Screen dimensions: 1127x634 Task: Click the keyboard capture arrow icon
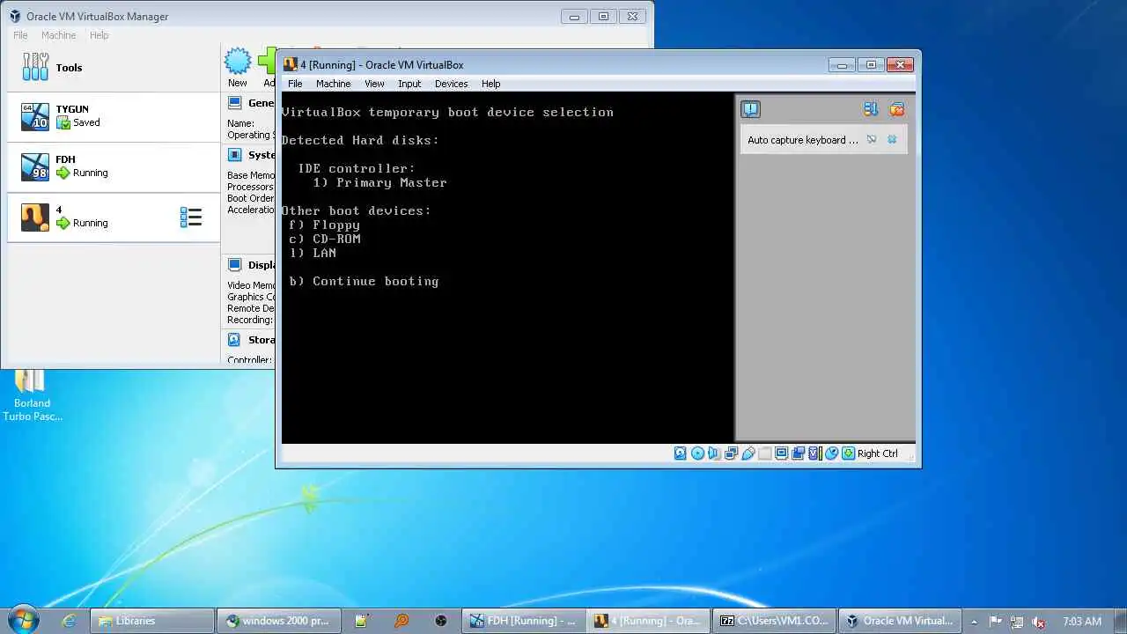849,453
